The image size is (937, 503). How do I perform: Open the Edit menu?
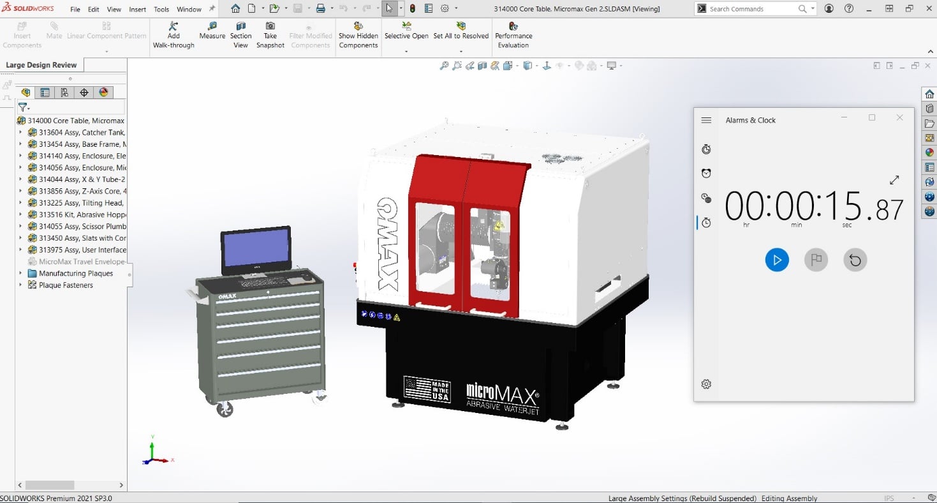click(x=93, y=10)
